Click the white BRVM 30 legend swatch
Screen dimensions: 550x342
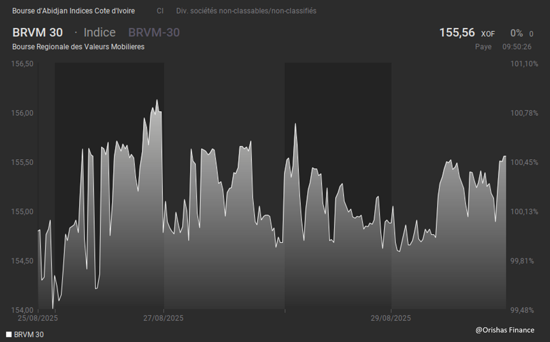click(x=9, y=334)
